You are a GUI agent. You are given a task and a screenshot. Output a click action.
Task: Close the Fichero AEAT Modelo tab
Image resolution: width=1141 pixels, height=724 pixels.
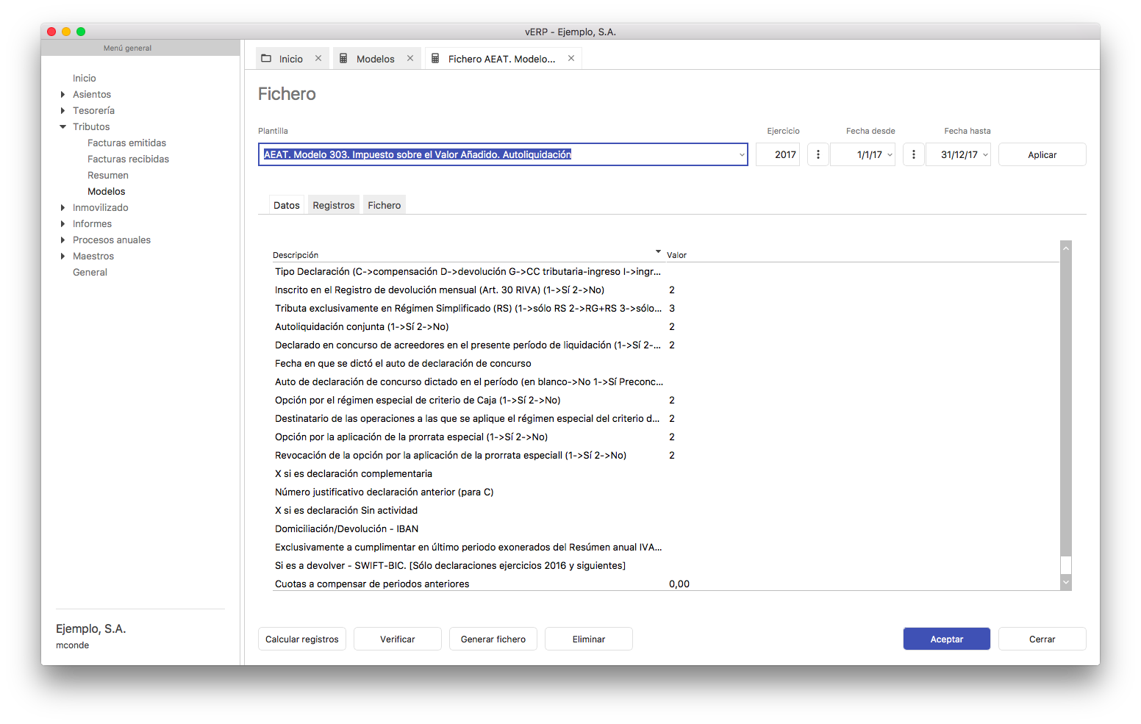click(x=571, y=59)
